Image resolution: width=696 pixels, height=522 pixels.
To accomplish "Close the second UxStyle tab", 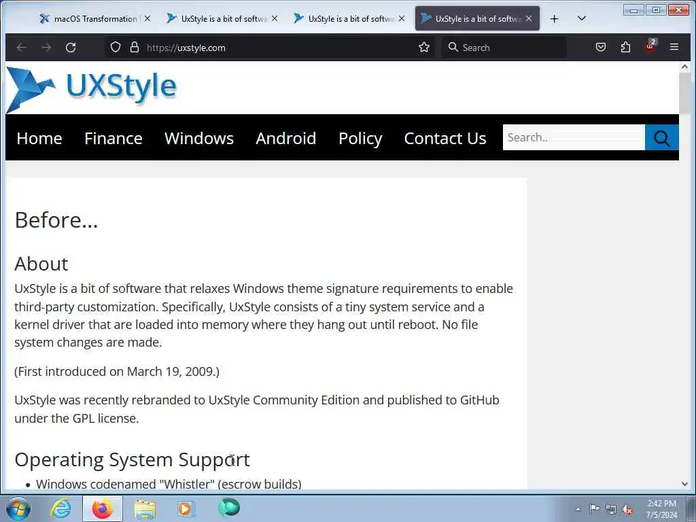I will point(275,18).
